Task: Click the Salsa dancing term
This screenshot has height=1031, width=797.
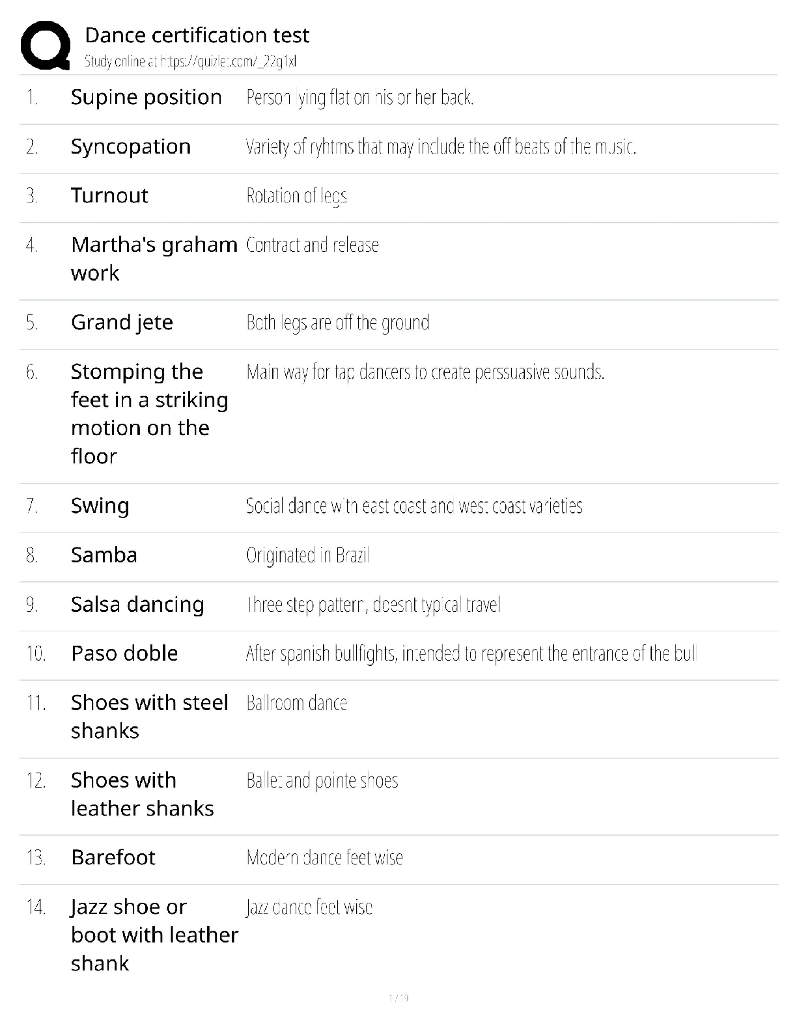Action: [137, 605]
